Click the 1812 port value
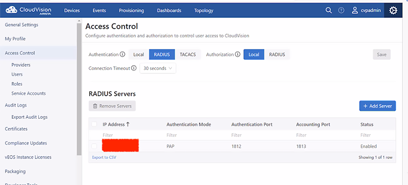The height and width of the screenshot is (185, 408). tap(236, 146)
